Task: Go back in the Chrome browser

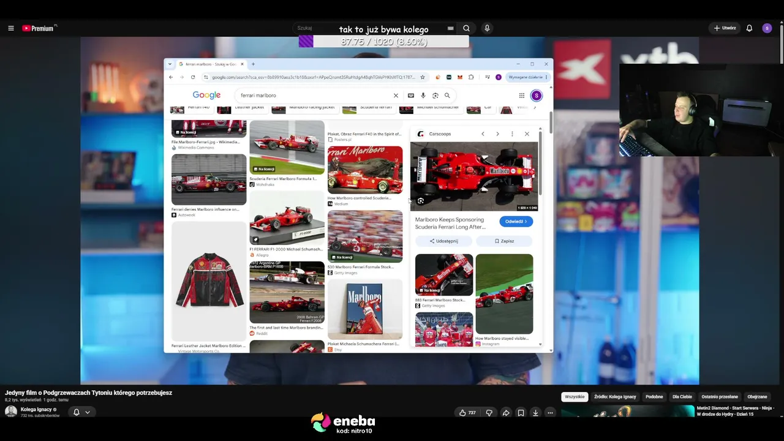Action: coord(171,77)
